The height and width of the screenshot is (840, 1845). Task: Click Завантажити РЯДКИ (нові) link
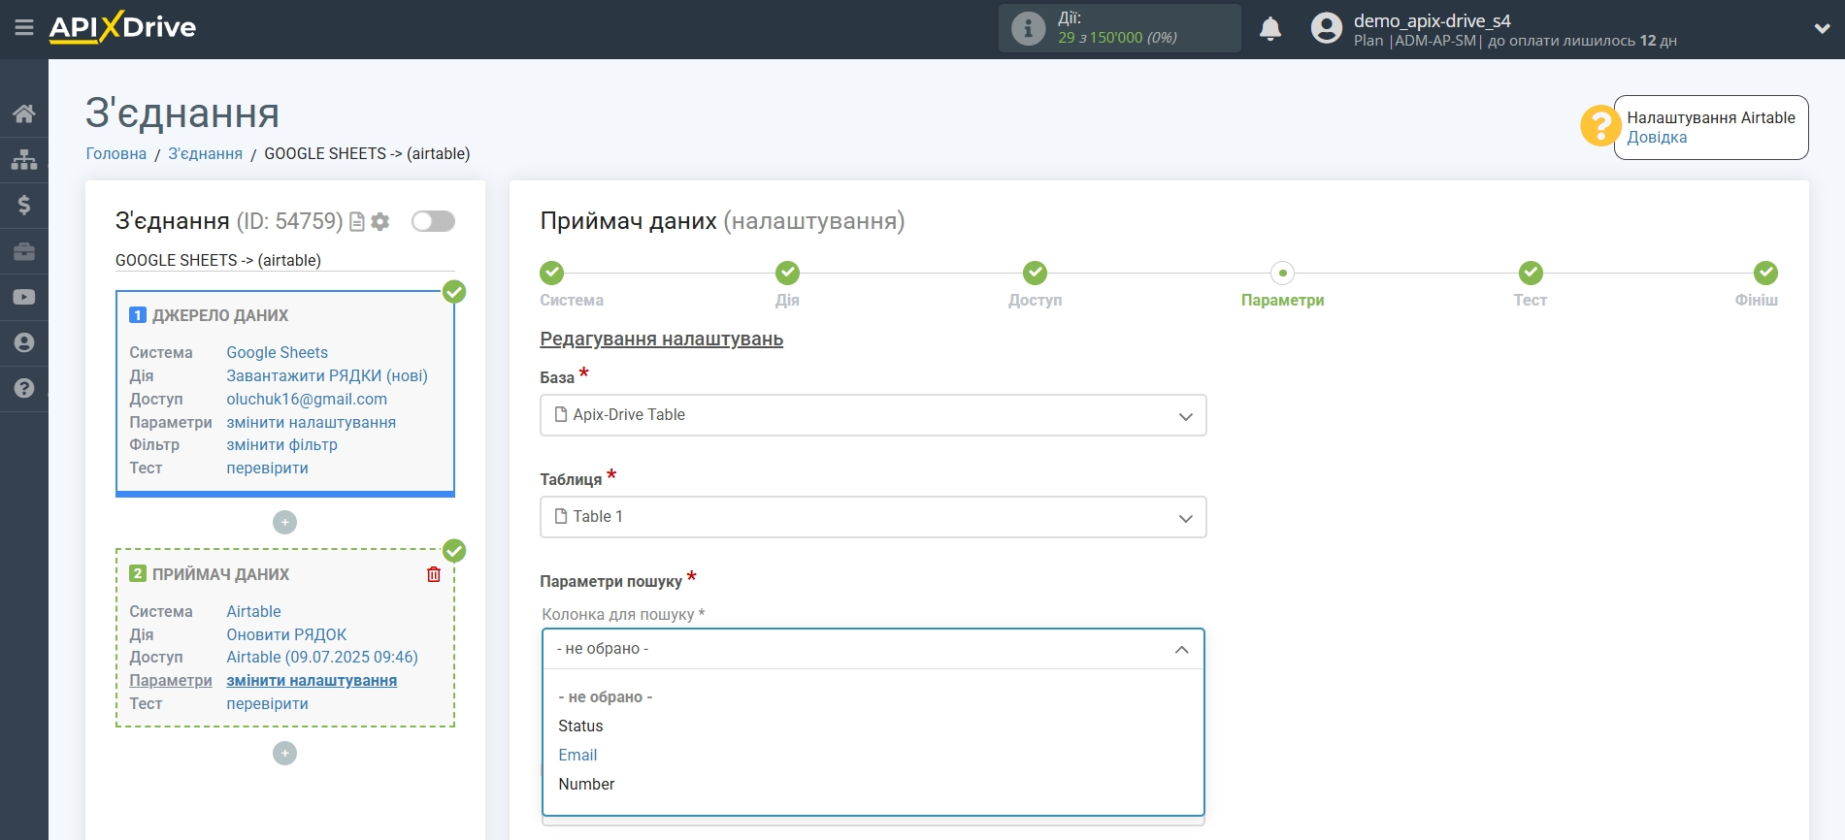(x=327, y=375)
